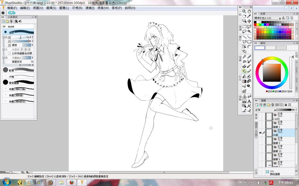This screenshot has width=299, height=186.
Task: Toggle brush size pressure setting button
Action: coord(9,37)
